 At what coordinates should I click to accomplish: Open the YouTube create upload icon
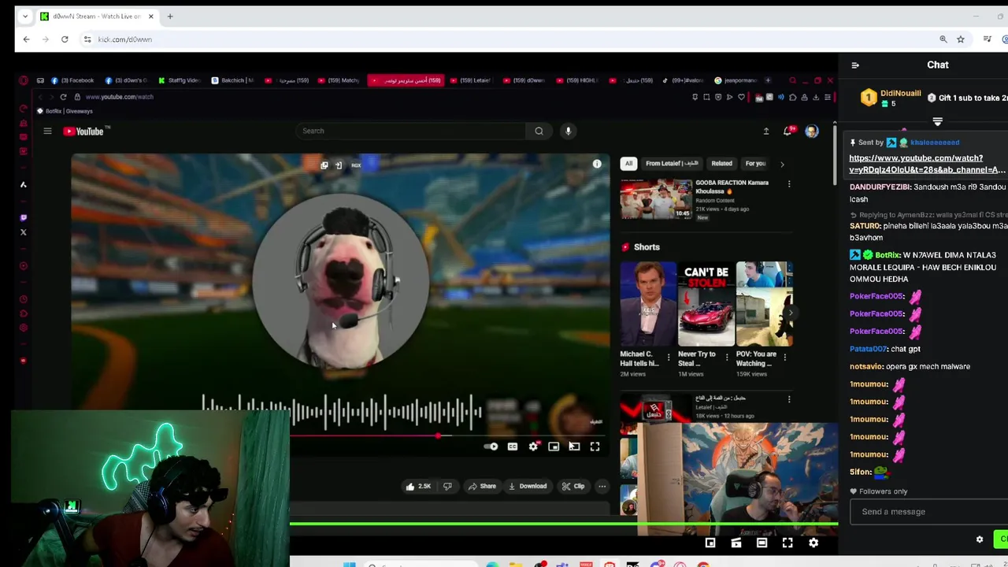click(x=765, y=131)
